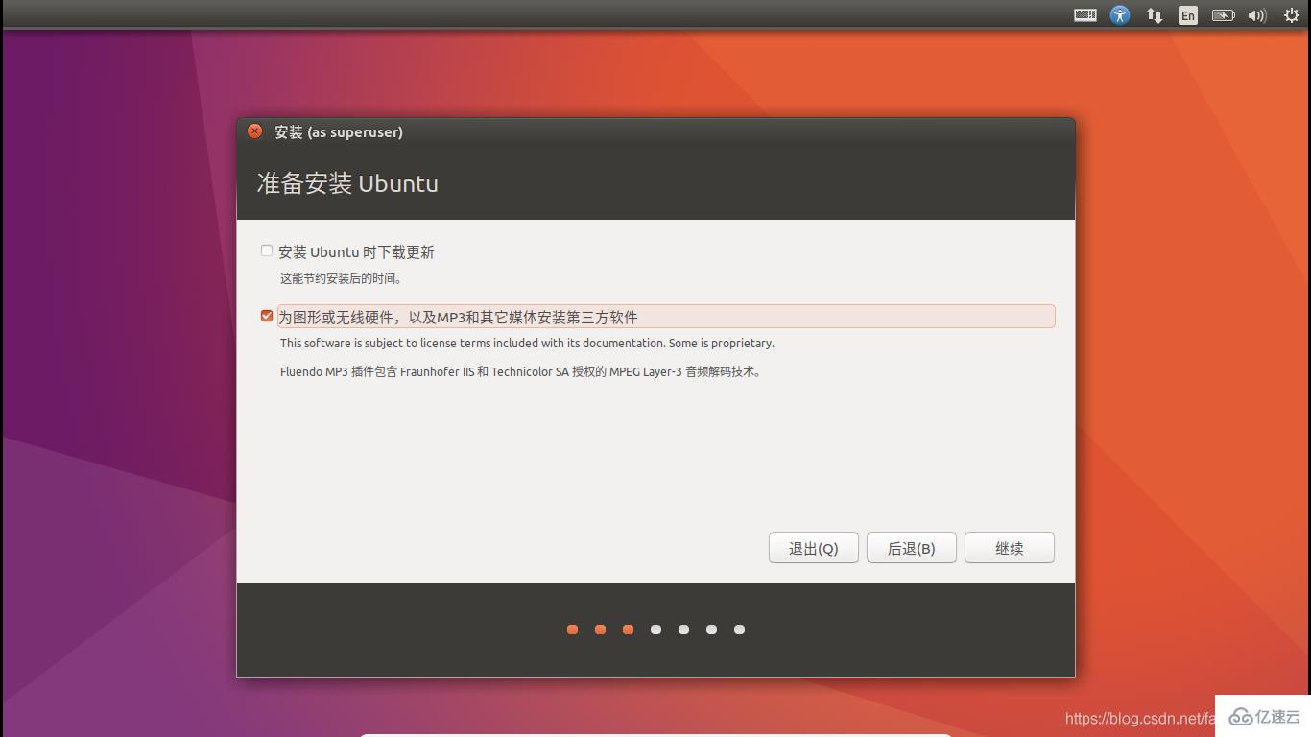Click the 'This software is subject to license' text
1311x737 pixels.
click(527, 344)
